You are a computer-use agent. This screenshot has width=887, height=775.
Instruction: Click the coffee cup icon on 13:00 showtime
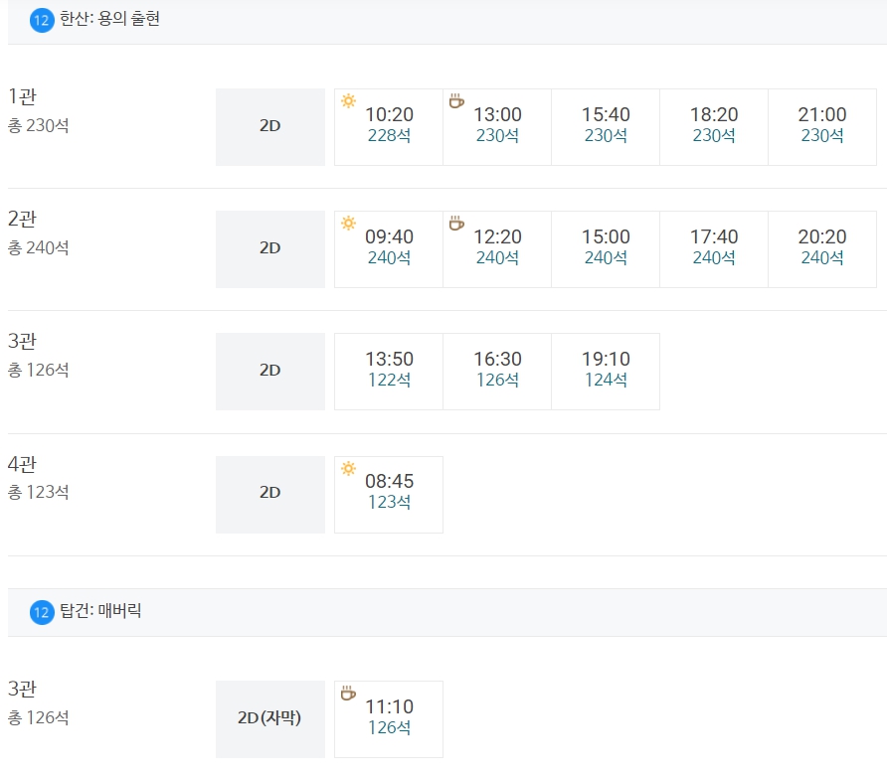pos(456,101)
